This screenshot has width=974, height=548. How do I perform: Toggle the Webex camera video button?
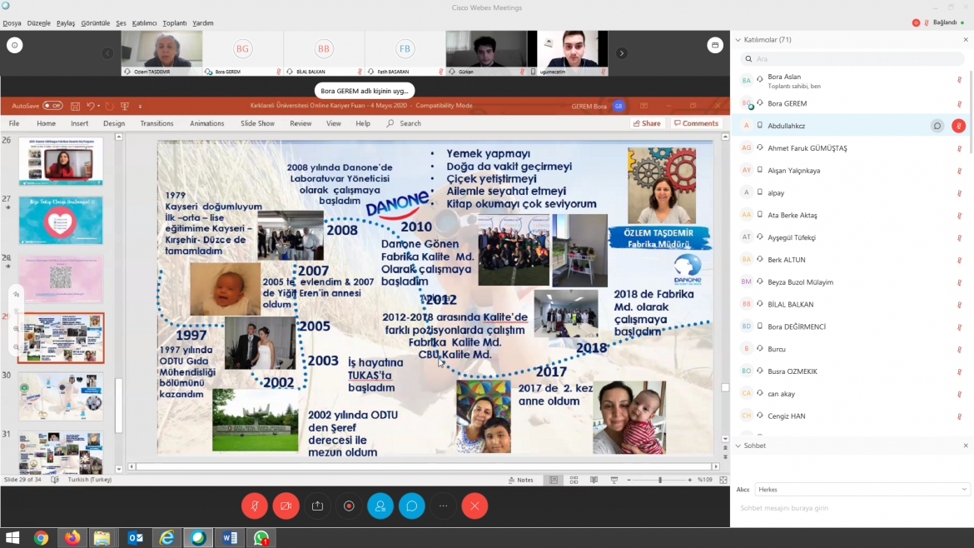286,506
